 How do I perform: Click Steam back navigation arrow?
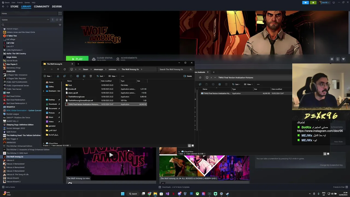[3, 7]
